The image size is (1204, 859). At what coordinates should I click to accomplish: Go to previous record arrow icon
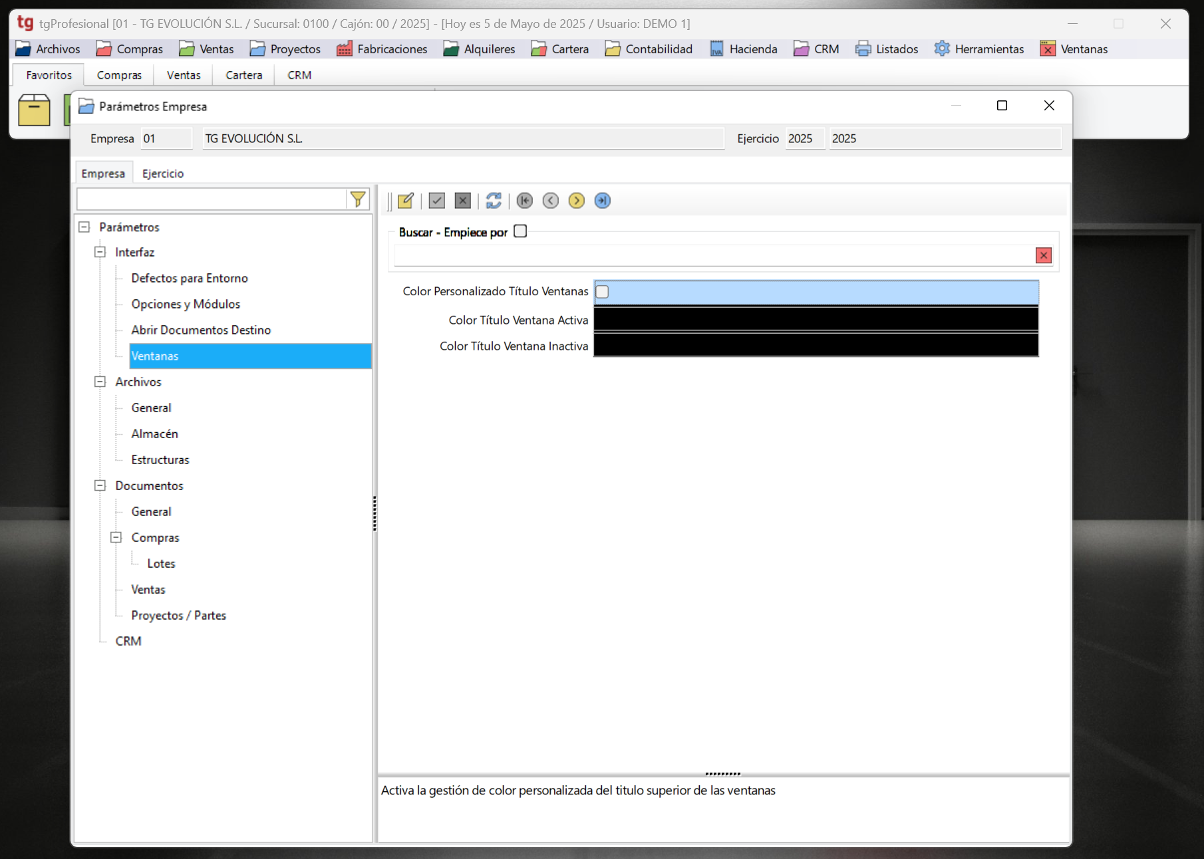[551, 201]
